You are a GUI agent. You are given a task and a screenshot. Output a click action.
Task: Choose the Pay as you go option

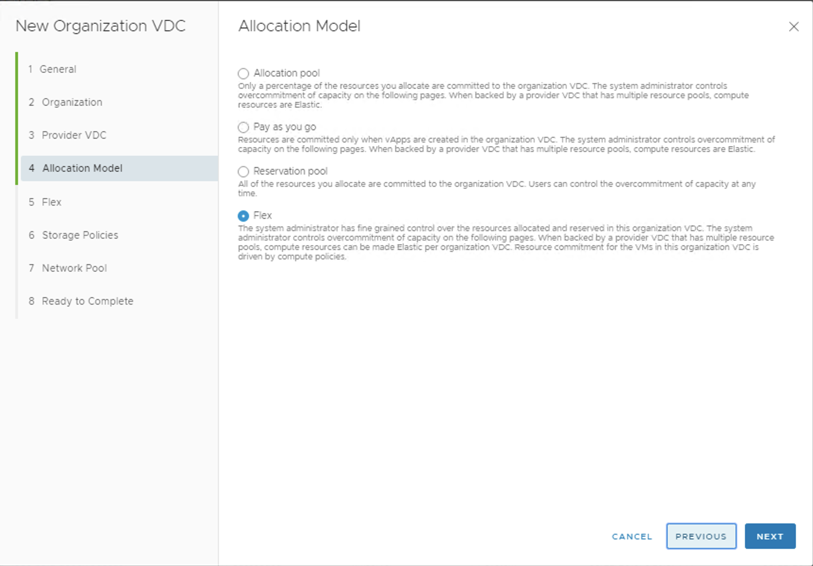pyautogui.click(x=243, y=127)
